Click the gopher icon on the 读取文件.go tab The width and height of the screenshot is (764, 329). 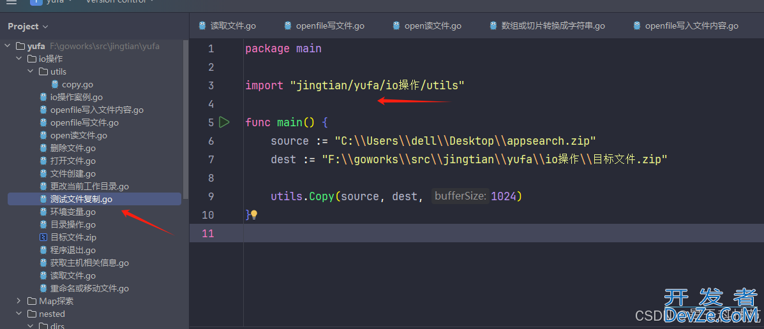(x=202, y=26)
